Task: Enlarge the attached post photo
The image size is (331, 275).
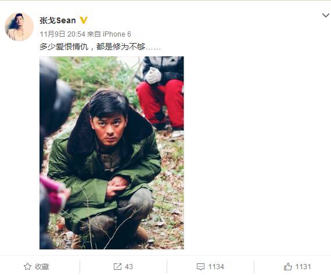Action: click(111, 153)
